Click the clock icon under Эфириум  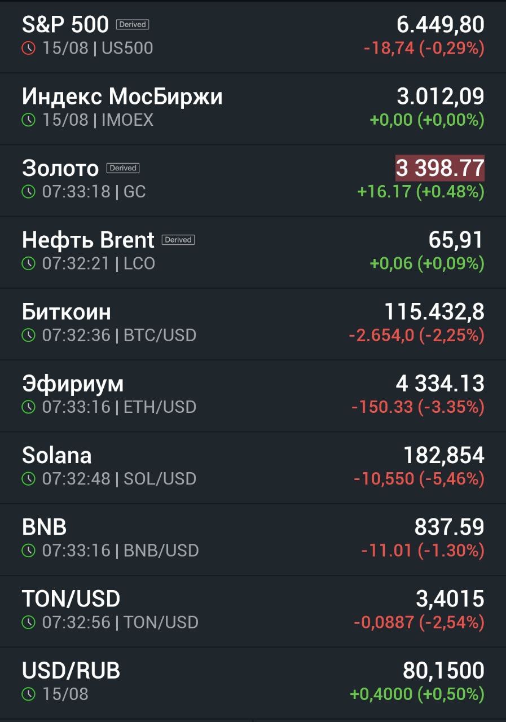click(x=28, y=407)
